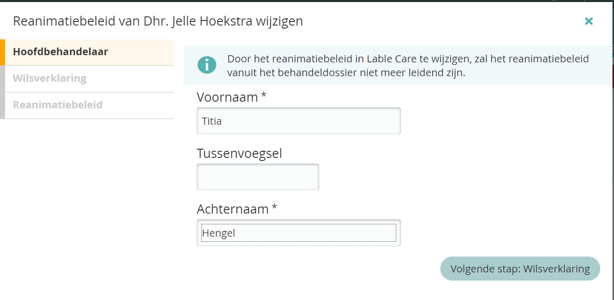Click the Achternaam field label
The image size is (614, 300).
(233, 209)
